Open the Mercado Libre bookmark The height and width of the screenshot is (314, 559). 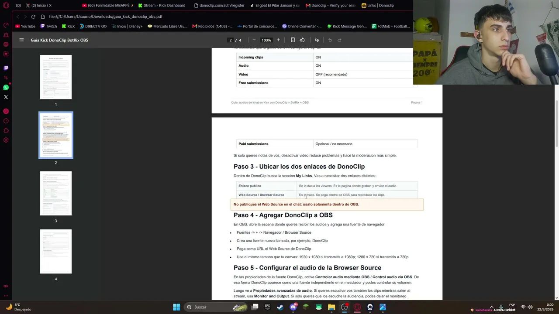click(x=168, y=26)
